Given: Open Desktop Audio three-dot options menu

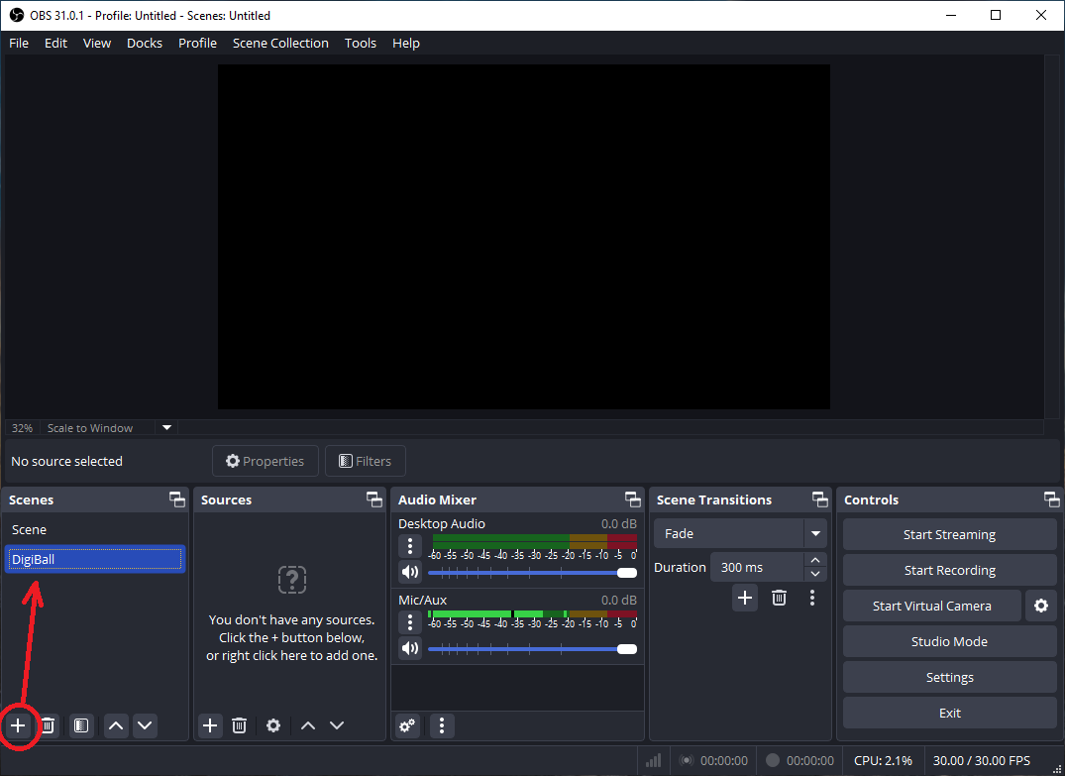Looking at the screenshot, I should click(x=410, y=545).
